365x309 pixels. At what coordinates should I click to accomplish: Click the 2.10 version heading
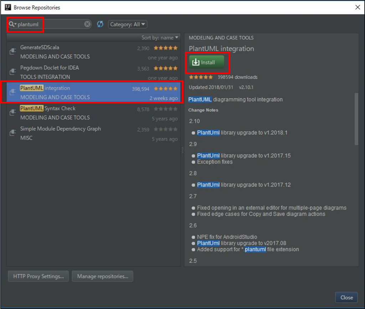pyautogui.click(x=194, y=121)
